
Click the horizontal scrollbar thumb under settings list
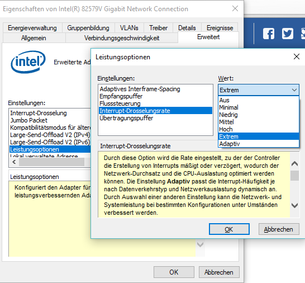click(x=51, y=162)
